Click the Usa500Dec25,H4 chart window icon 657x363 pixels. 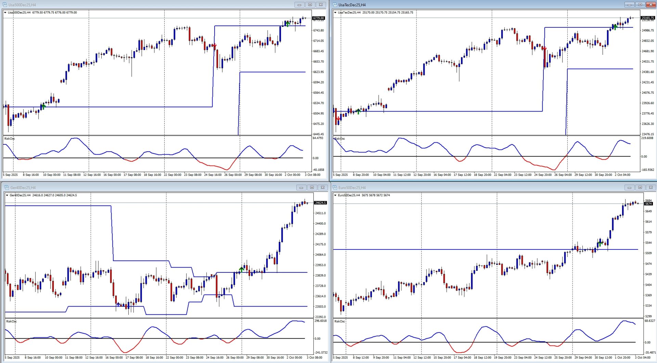pos(5,5)
